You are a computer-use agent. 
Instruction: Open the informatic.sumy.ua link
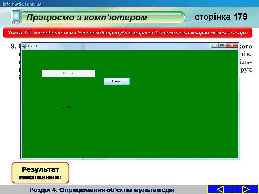coord(22,4)
